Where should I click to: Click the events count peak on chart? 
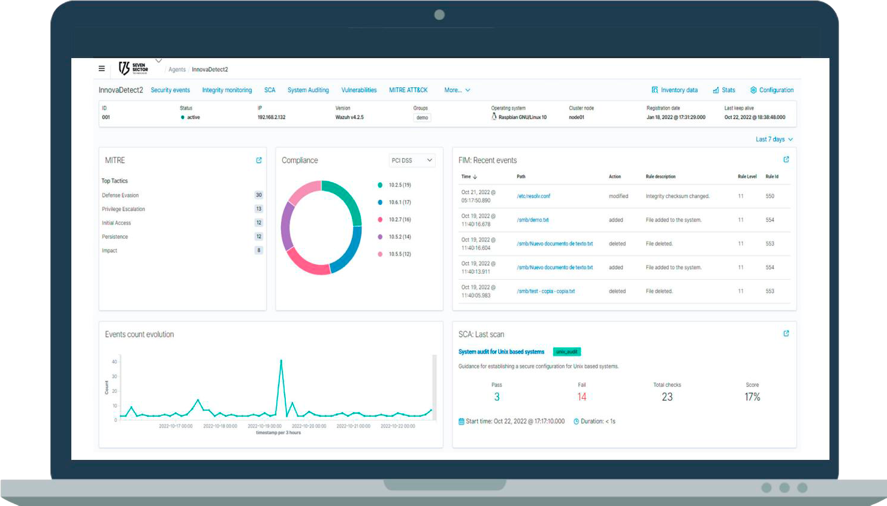[281, 360]
